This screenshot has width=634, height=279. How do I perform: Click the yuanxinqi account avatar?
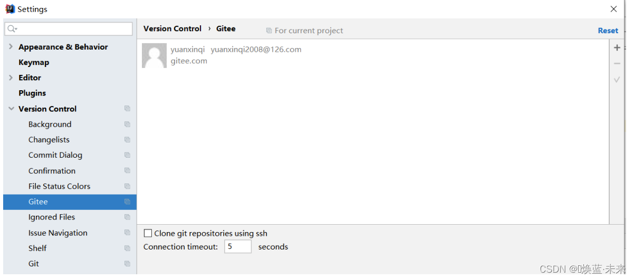[x=154, y=55]
